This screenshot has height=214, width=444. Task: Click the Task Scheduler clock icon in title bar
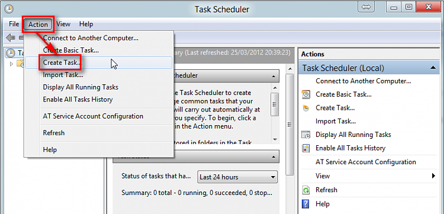(x=9, y=9)
